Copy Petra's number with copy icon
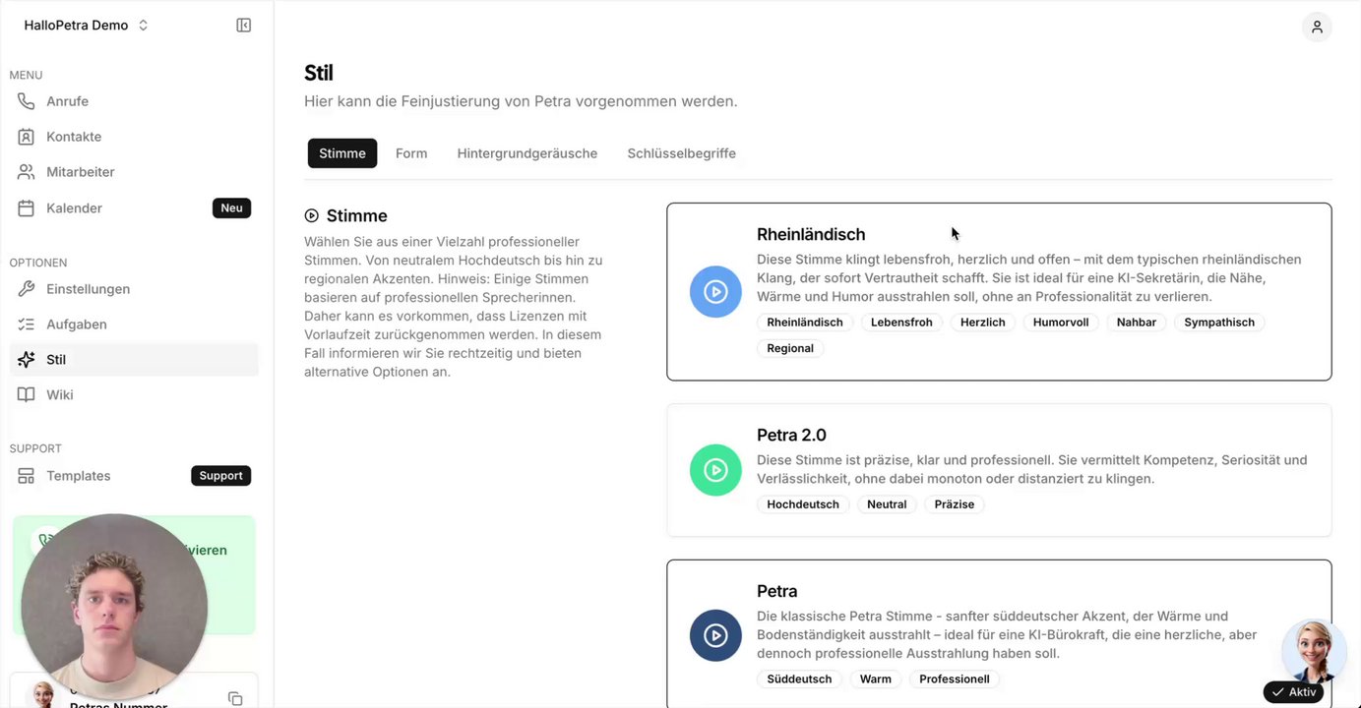The image size is (1361, 708). (235, 698)
